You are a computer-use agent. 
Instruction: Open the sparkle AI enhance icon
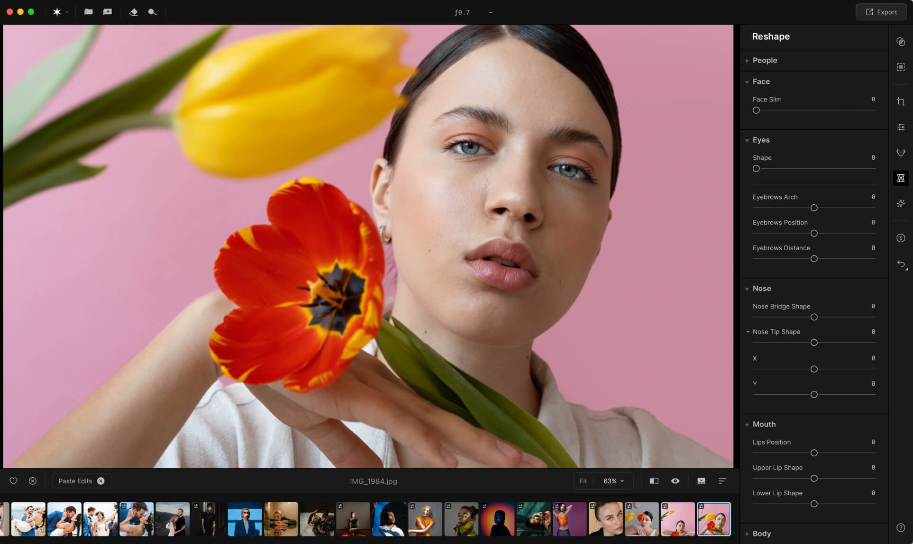pyautogui.click(x=901, y=204)
